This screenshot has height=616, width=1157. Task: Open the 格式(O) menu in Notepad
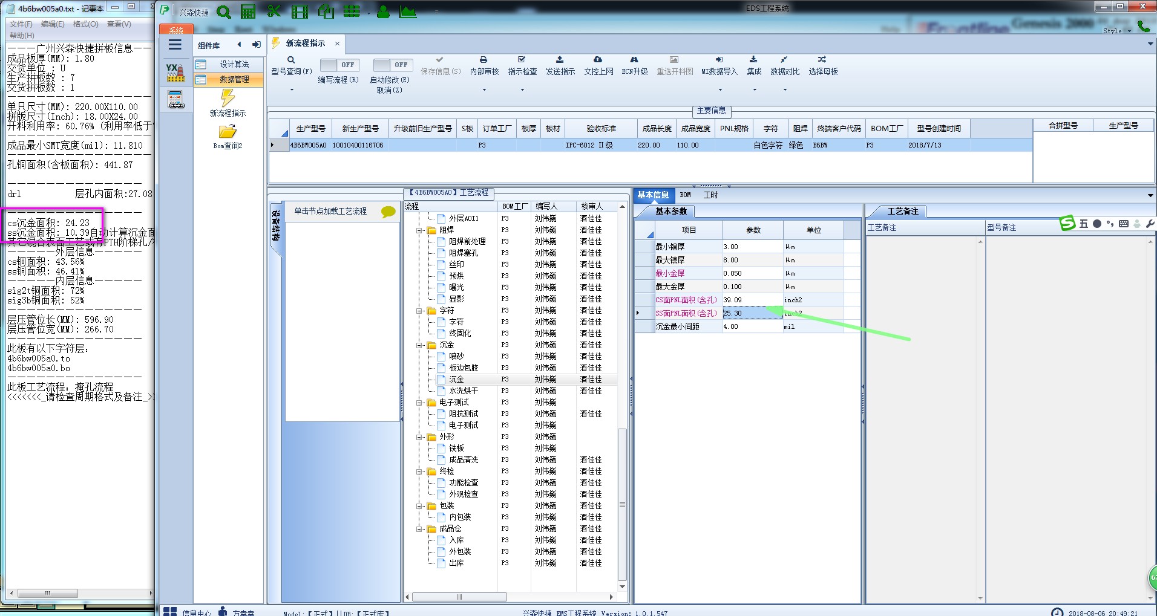click(85, 24)
